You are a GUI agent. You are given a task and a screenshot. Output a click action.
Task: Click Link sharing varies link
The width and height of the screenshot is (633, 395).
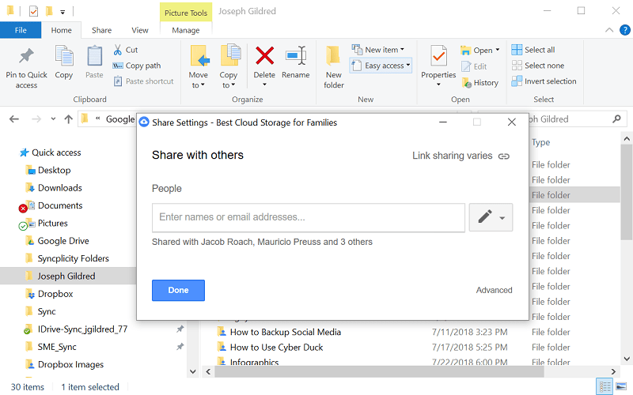coord(461,156)
